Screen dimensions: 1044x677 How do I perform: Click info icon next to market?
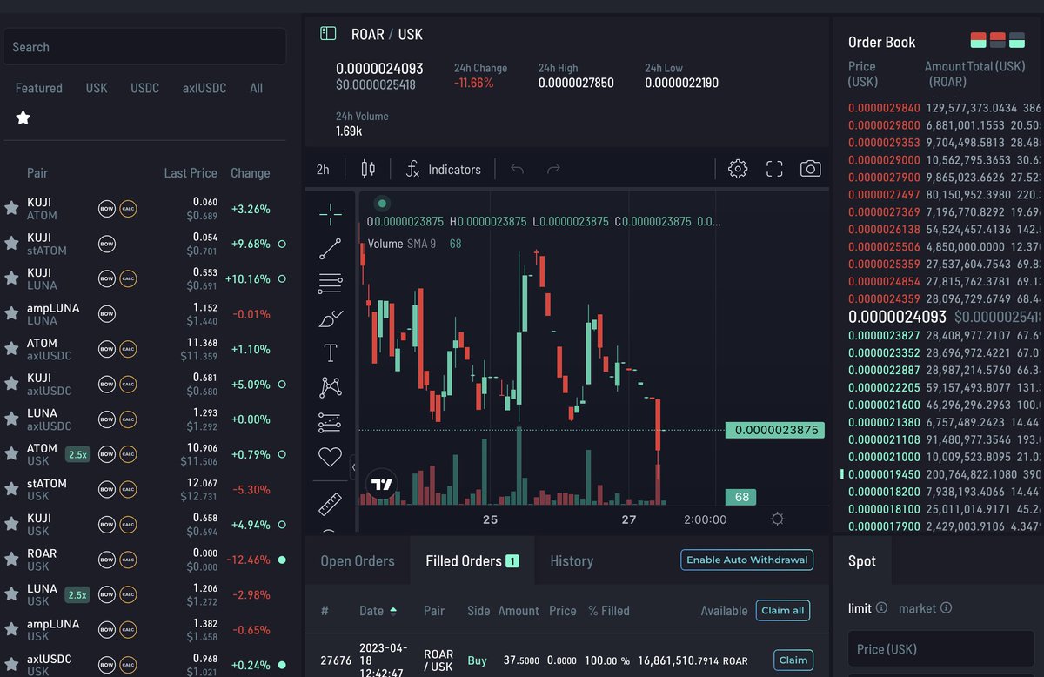(x=947, y=608)
